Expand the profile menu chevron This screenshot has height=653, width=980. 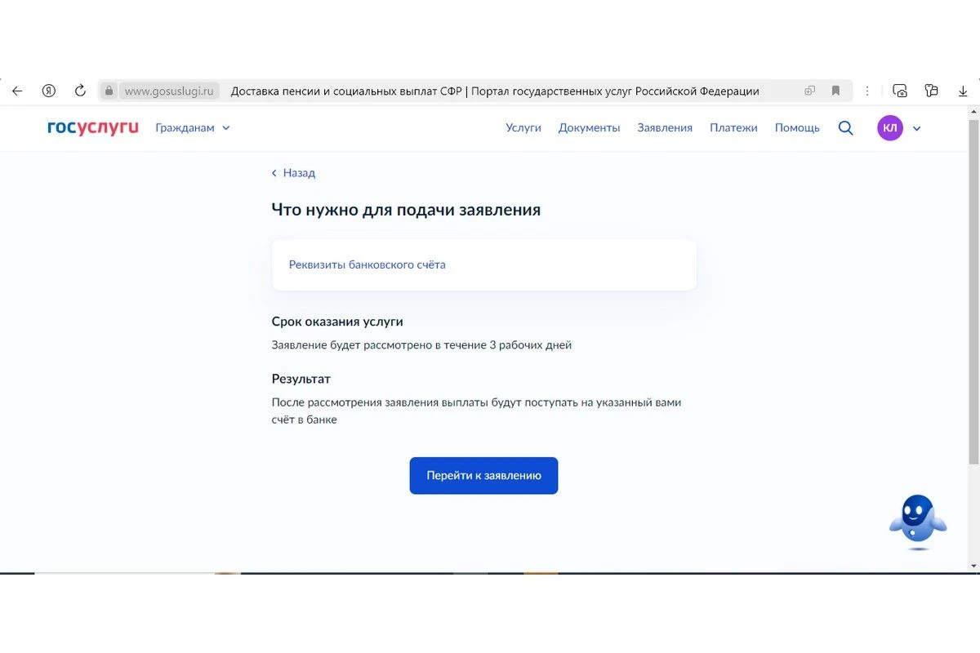(x=916, y=129)
